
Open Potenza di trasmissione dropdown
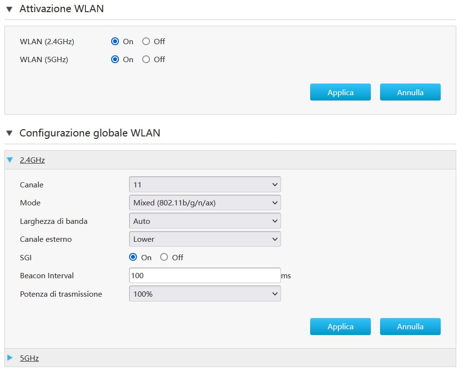(x=204, y=294)
